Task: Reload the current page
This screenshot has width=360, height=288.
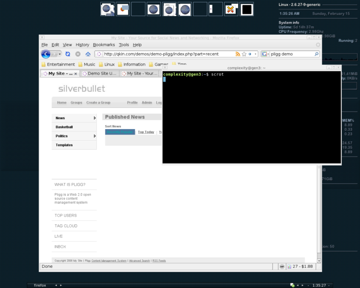Action: (68, 54)
